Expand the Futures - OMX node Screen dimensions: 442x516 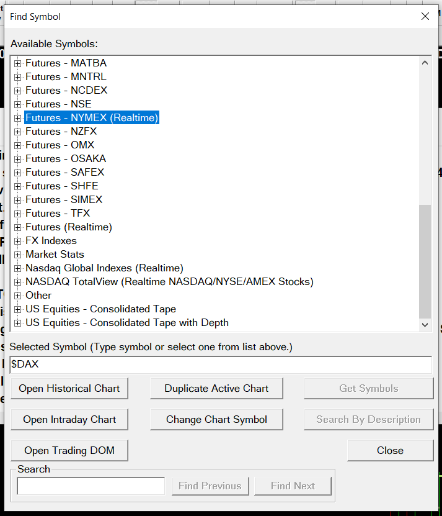[x=18, y=145]
